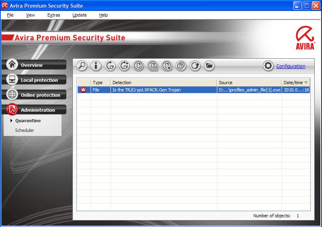Open Scheduler in the sidebar
This screenshot has height=227, width=322.
click(24, 130)
